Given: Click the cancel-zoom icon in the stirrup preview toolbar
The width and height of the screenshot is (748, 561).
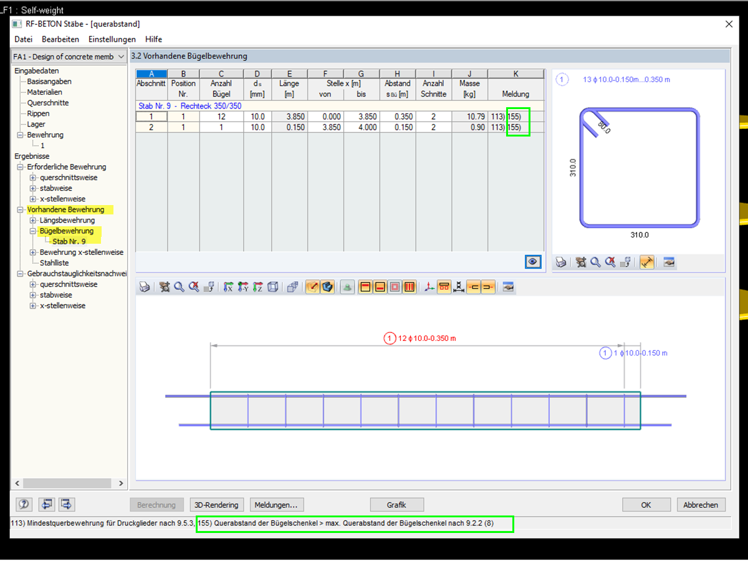Looking at the screenshot, I should (x=611, y=262).
